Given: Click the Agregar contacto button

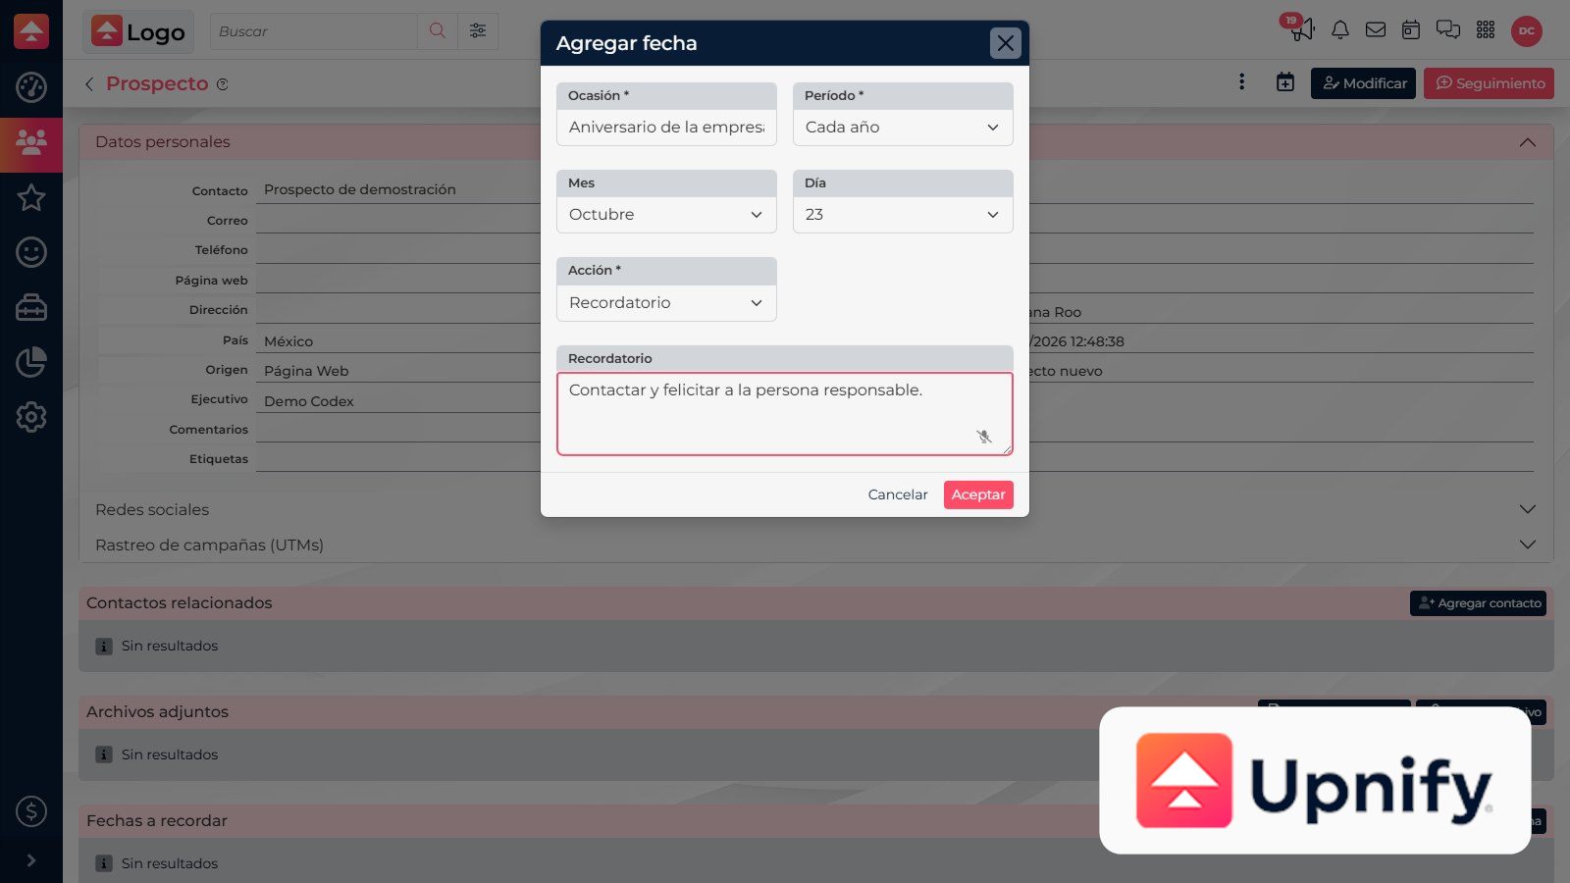Looking at the screenshot, I should (x=1479, y=603).
